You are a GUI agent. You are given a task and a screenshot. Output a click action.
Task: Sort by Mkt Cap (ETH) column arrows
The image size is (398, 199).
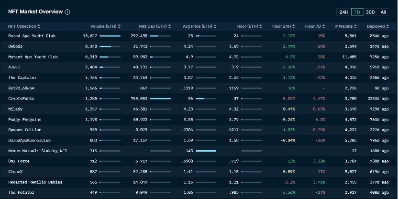(169, 26)
